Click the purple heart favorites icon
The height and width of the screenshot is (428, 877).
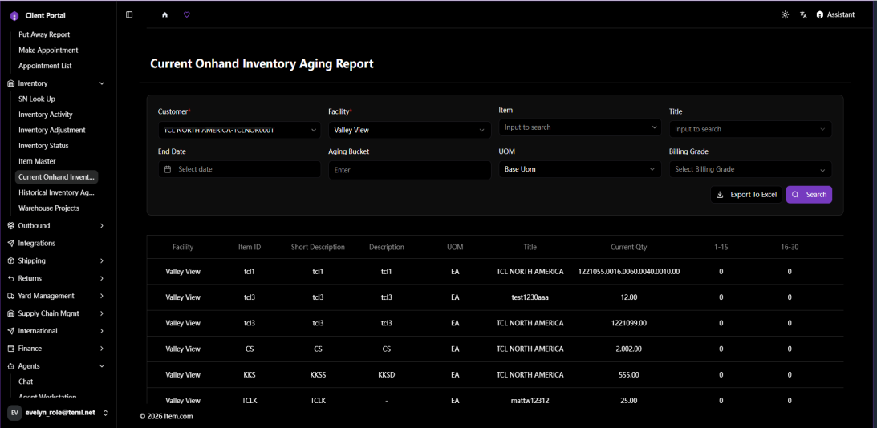187,15
